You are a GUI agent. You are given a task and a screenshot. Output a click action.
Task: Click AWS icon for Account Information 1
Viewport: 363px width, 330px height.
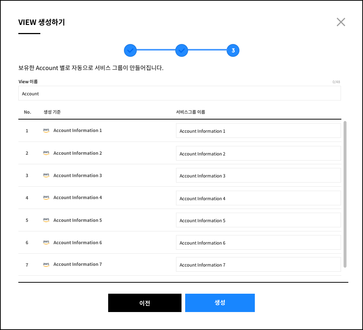pos(46,131)
